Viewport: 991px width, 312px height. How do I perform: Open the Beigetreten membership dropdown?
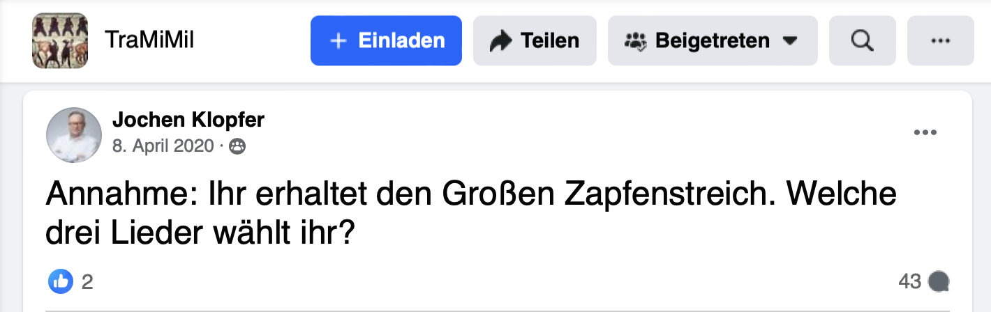tap(712, 40)
